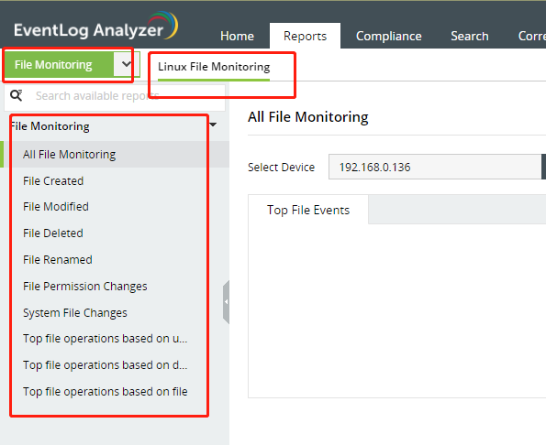The image size is (546, 445).
Task: Open the File Modified report
Action: 56,207
